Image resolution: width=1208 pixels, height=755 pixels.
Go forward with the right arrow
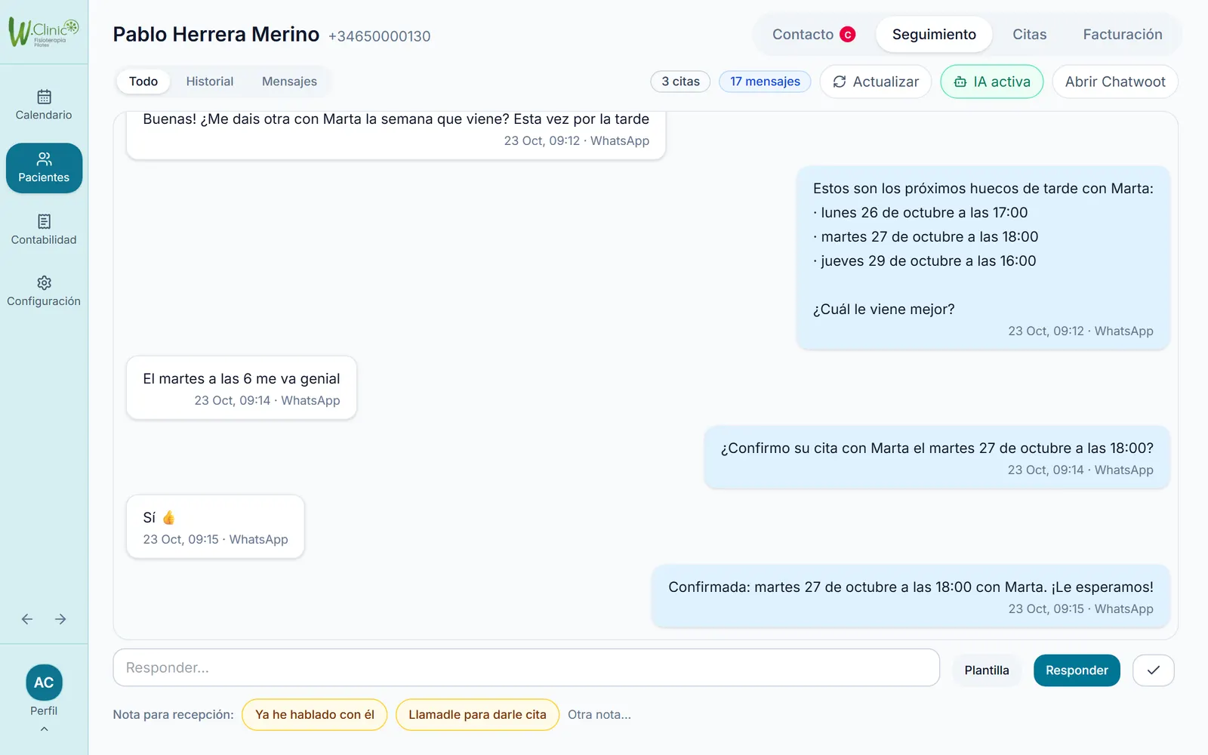point(60,619)
